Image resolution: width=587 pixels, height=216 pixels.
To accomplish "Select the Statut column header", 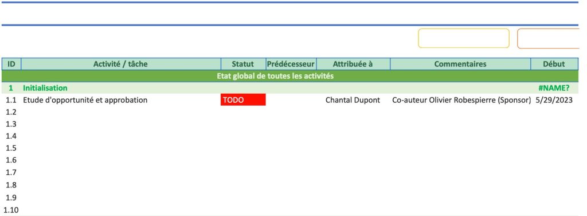I will pyautogui.click(x=243, y=64).
